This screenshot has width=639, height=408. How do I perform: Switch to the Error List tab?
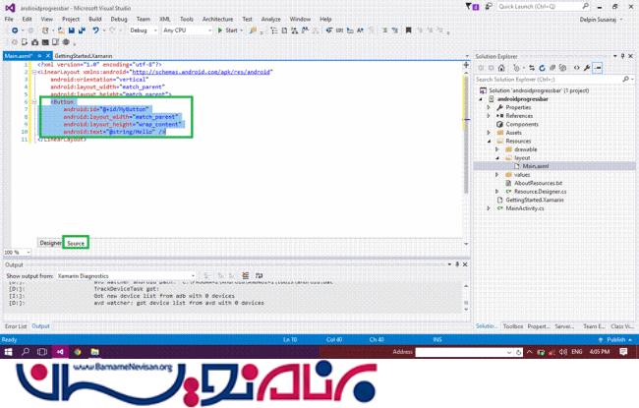16,325
